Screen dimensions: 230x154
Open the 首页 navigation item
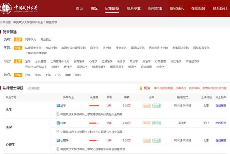tap(80, 8)
